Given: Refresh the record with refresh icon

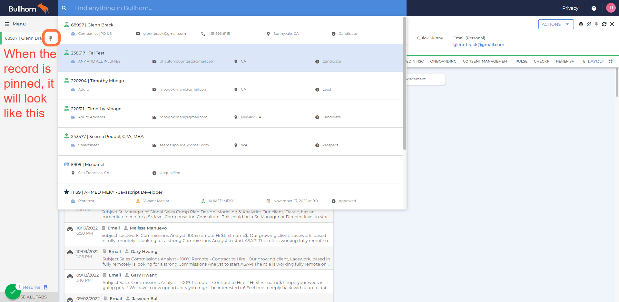Looking at the screenshot, I should click(x=604, y=24).
